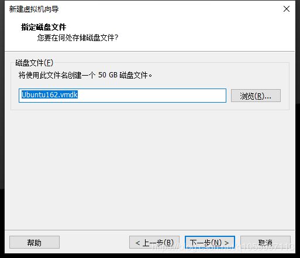Cancel the wizard with 取消 button
The width and height of the screenshot is (300, 258).
[265, 242]
